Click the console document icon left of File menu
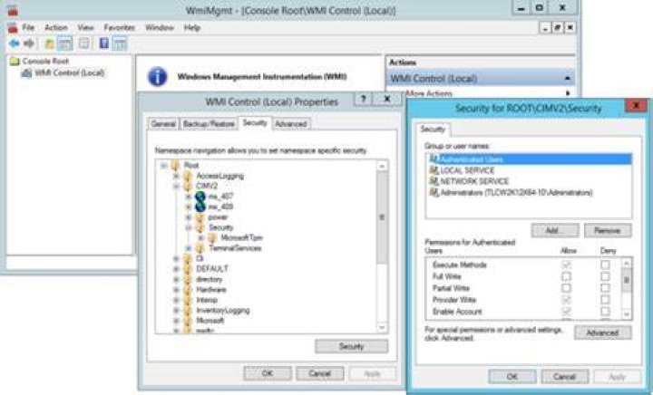The width and height of the screenshot is (653, 395). (x=13, y=28)
